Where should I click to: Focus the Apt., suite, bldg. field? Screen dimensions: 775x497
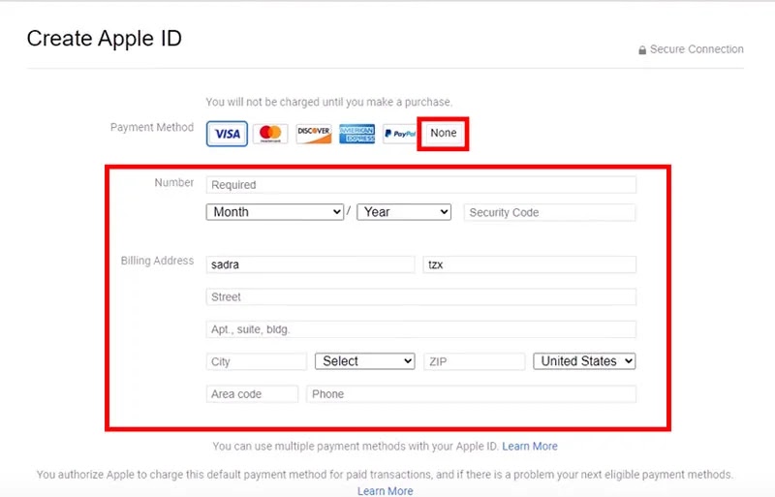[421, 329]
